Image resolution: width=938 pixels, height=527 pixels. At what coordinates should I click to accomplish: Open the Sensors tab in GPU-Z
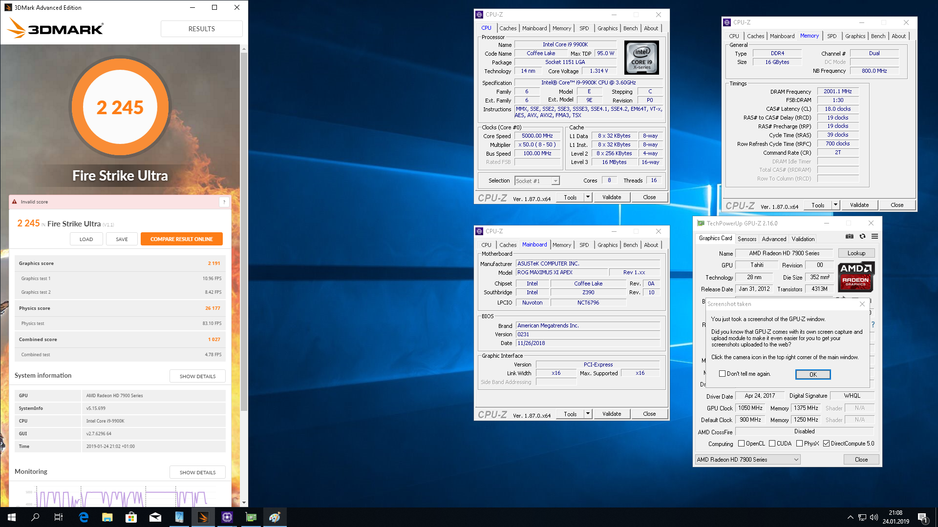coord(747,239)
